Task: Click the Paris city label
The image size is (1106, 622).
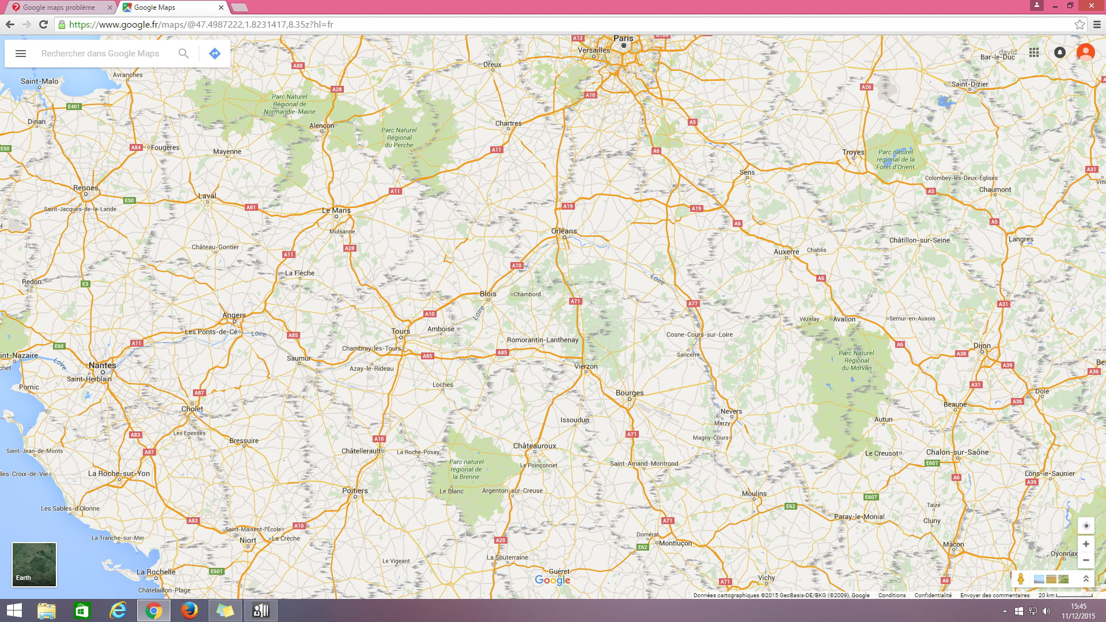Action: point(623,38)
